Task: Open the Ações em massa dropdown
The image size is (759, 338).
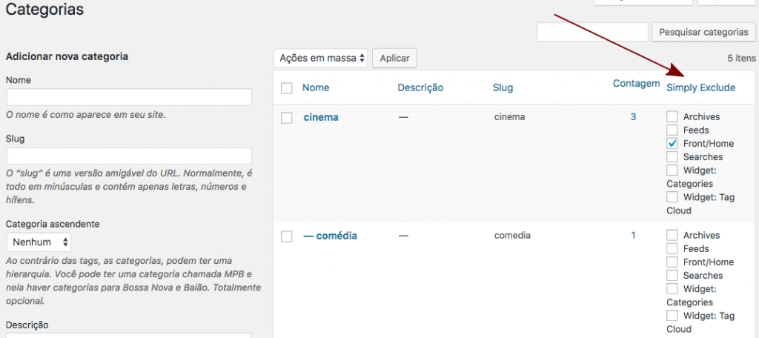Action: tap(320, 57)
